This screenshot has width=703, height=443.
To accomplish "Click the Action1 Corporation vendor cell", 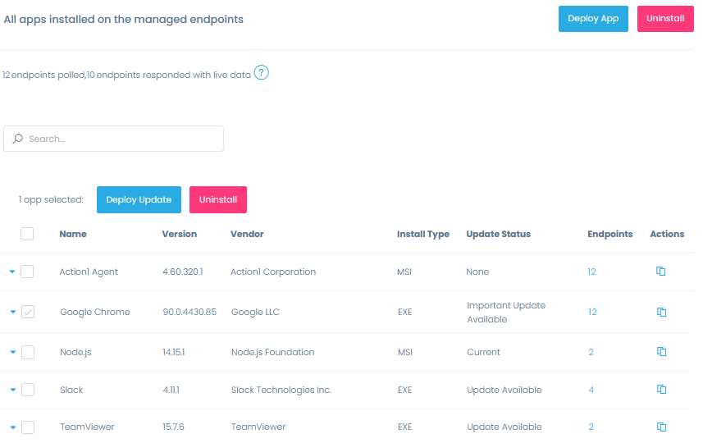I will click(273, 272).
